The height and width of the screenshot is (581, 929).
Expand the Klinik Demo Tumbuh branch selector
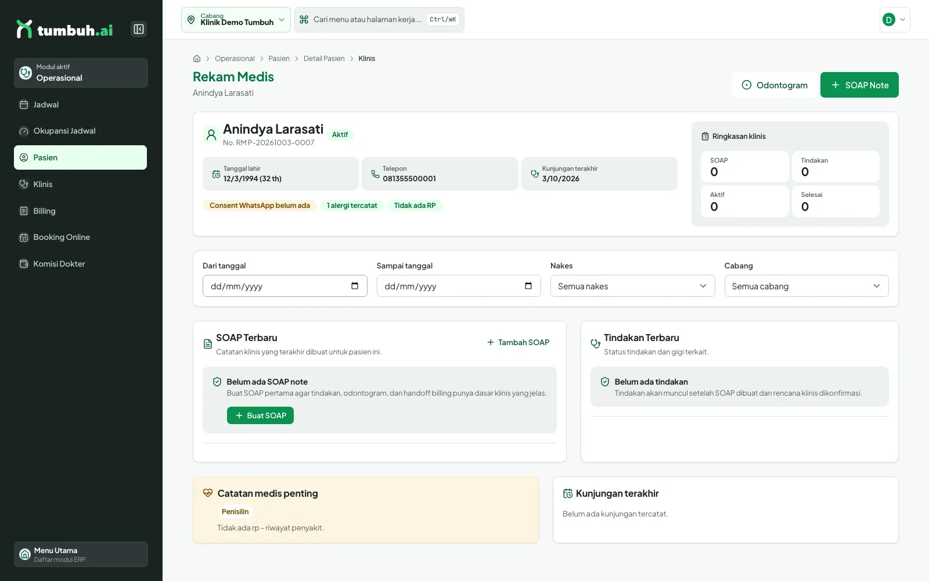(x=236, y=20)
